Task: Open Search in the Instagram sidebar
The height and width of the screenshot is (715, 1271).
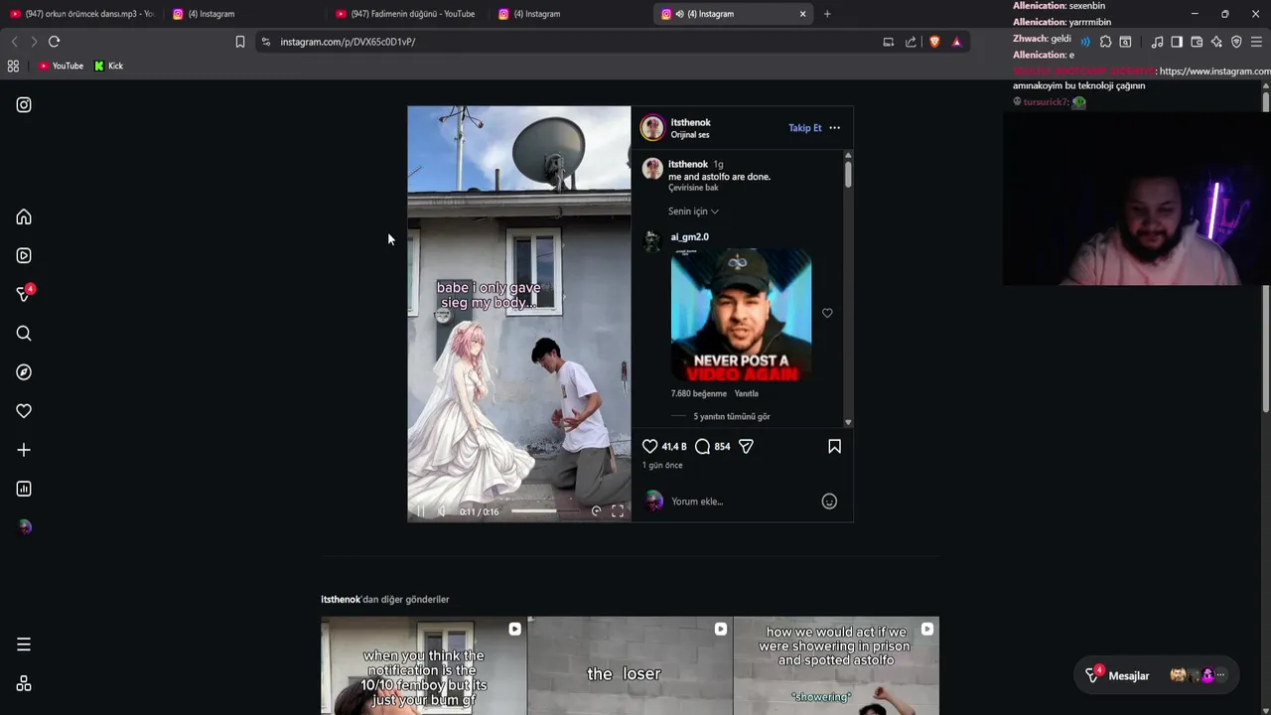Action: click(x=24, y=333)
